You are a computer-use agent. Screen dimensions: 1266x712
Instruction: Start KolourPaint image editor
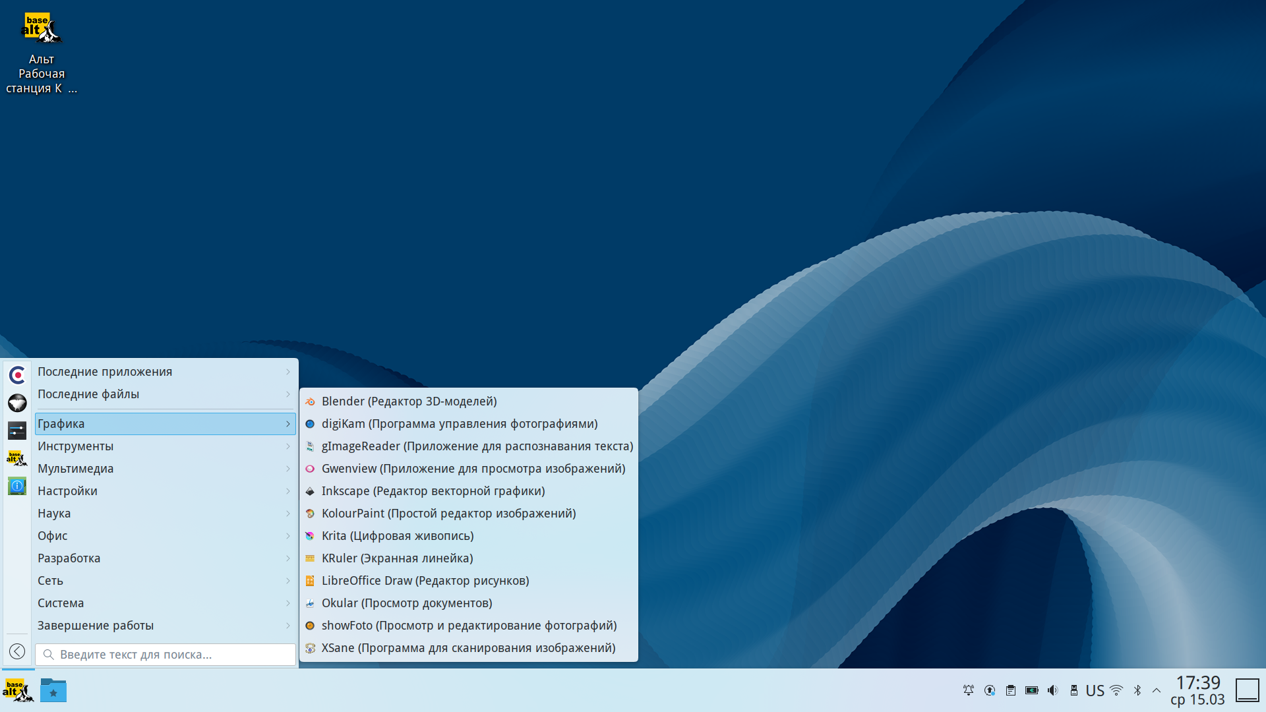(468, 514)
